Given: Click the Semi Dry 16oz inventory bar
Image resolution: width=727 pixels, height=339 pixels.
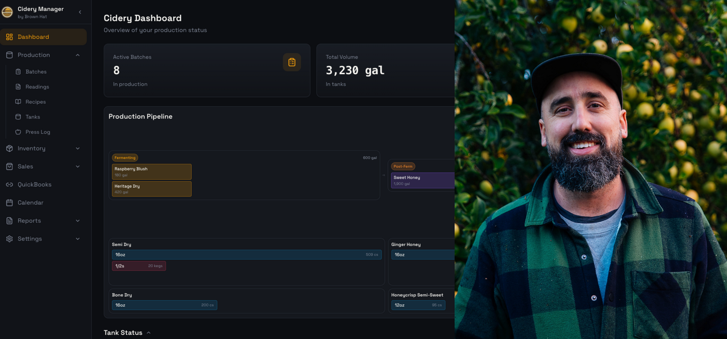Looking at the screenshot, I should point(247,255).
